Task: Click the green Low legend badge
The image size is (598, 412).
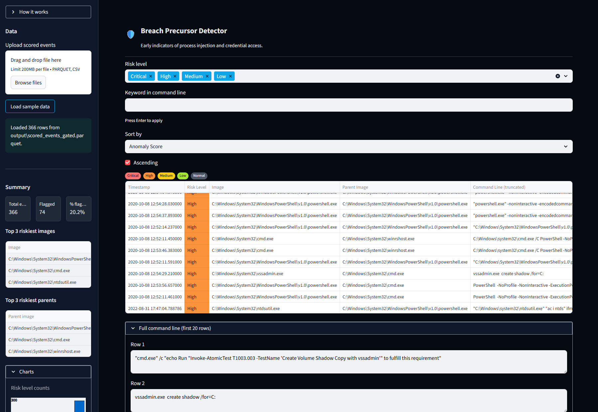Action: (183, 176)
